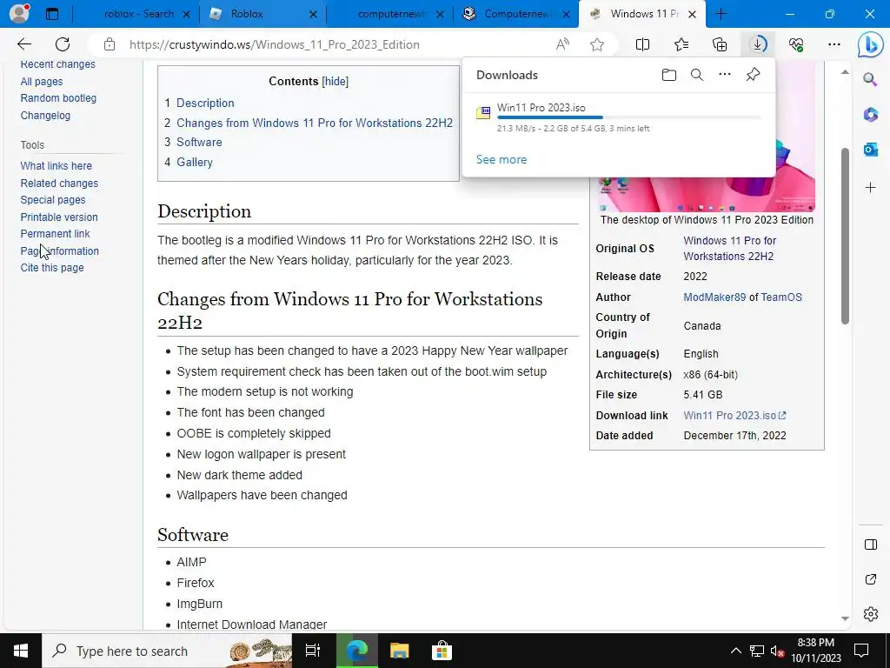The width and height of the screenshot is (890, 668).
Task: Jump to Description in Contents
Action: (205, 103)
